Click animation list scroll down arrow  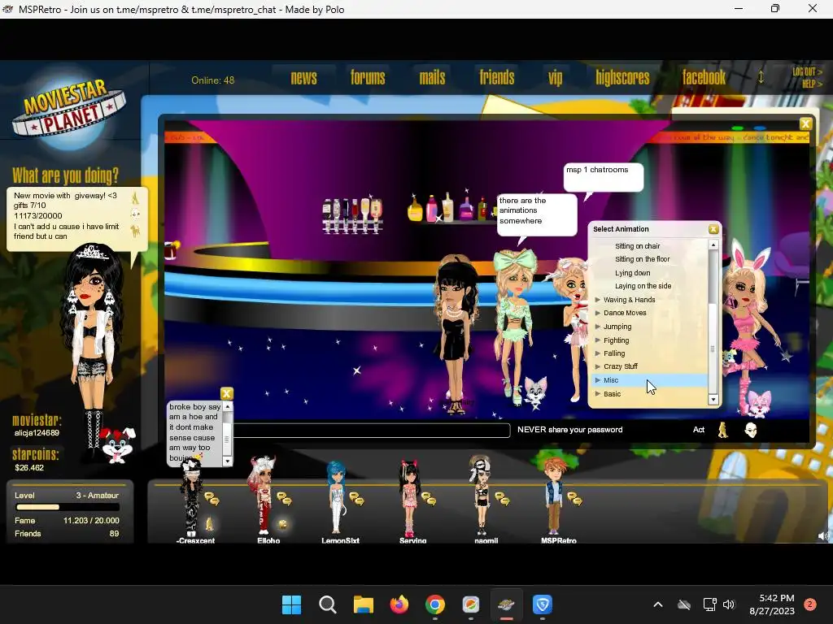(713, 400)
